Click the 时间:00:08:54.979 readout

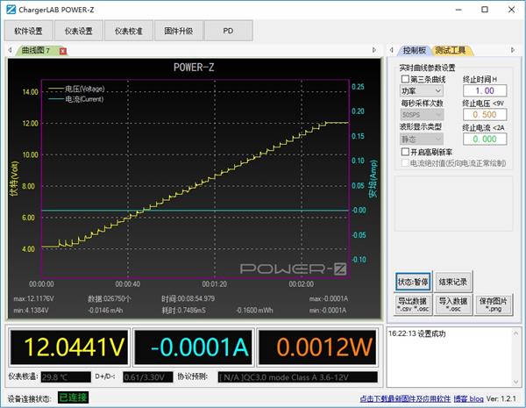click(188, 298)
